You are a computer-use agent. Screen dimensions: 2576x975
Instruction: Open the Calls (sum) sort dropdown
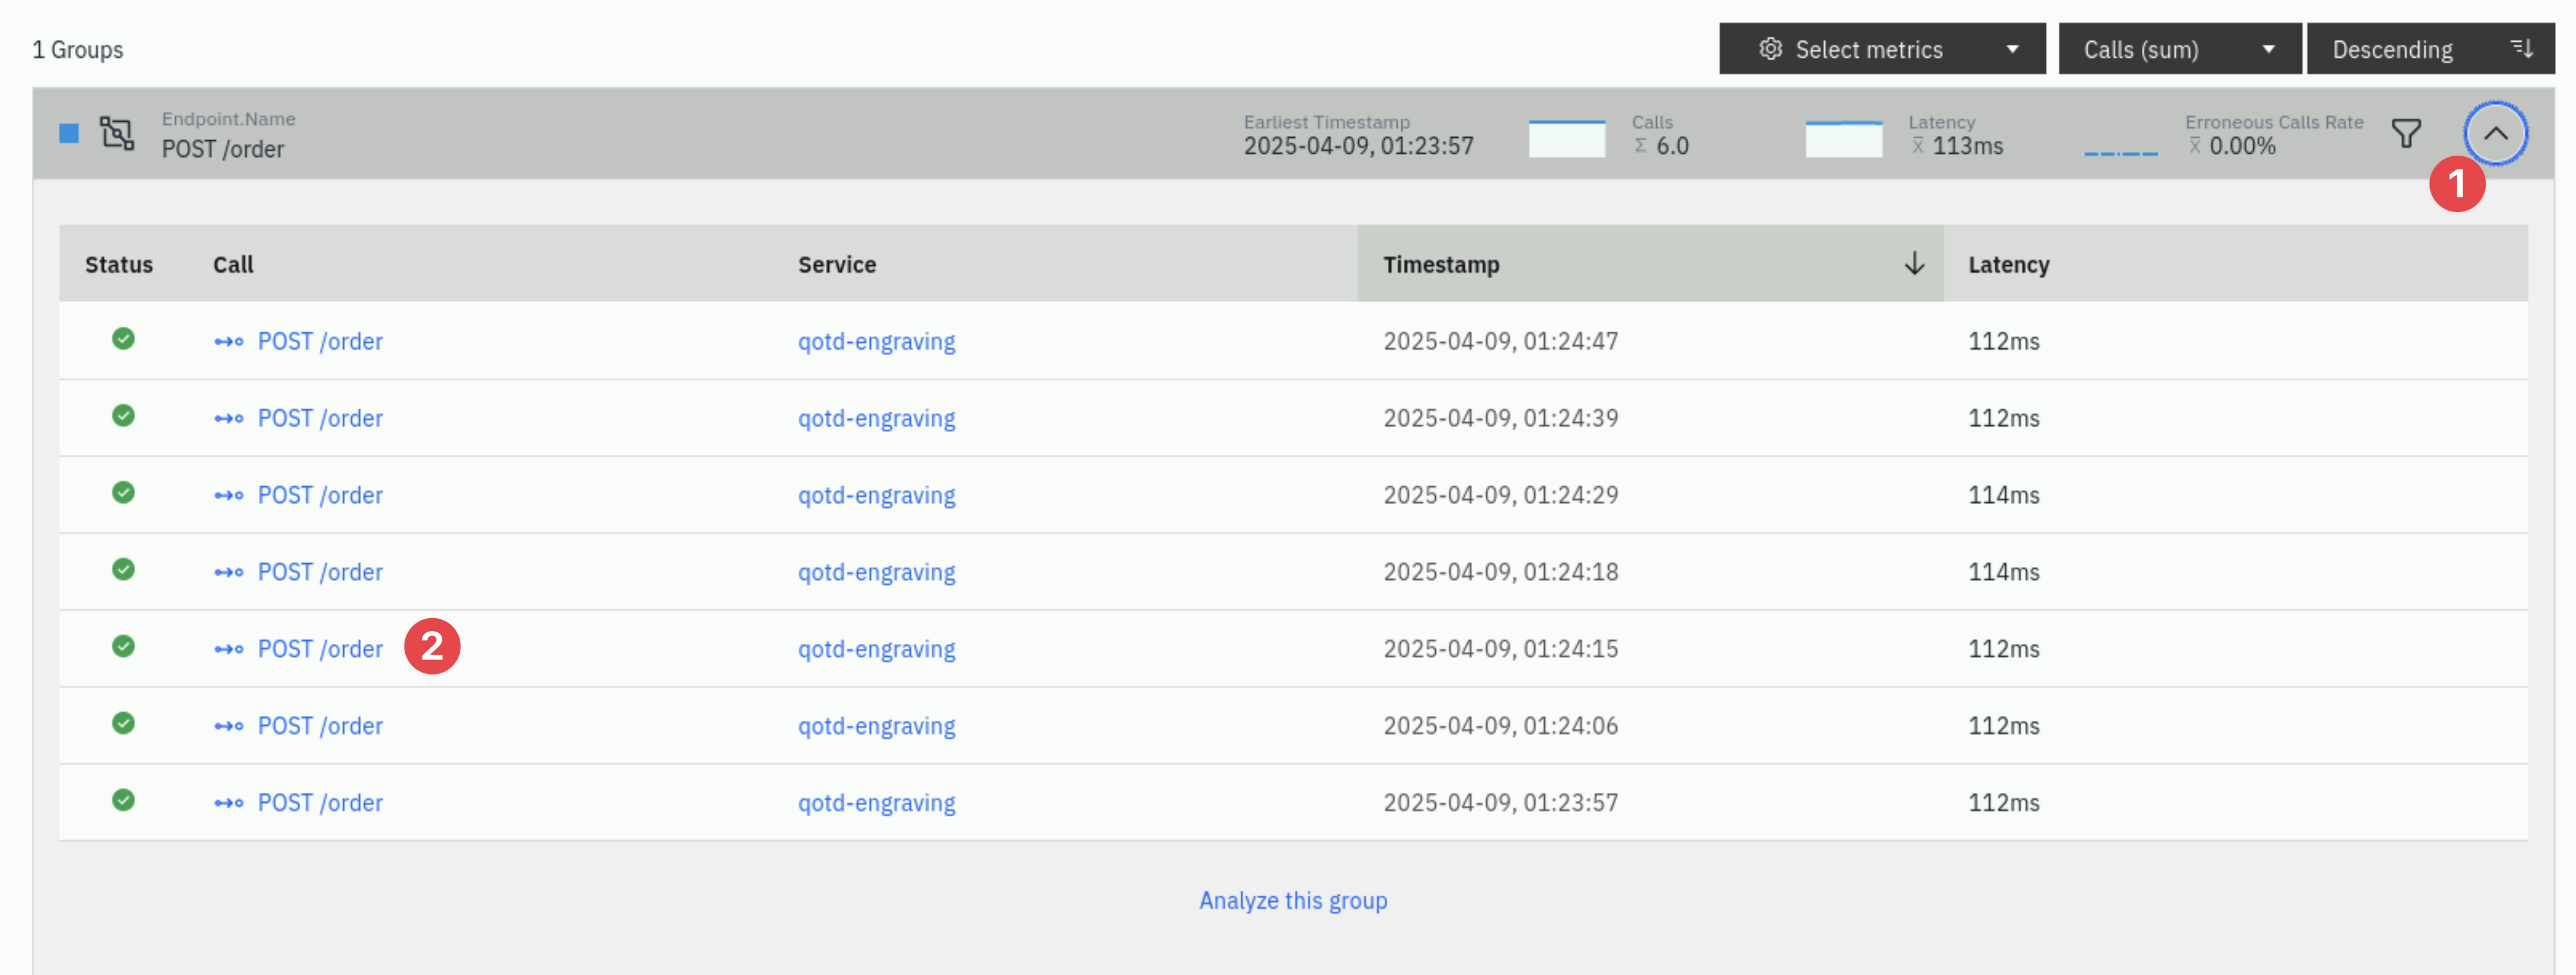tap(2179, 49)
